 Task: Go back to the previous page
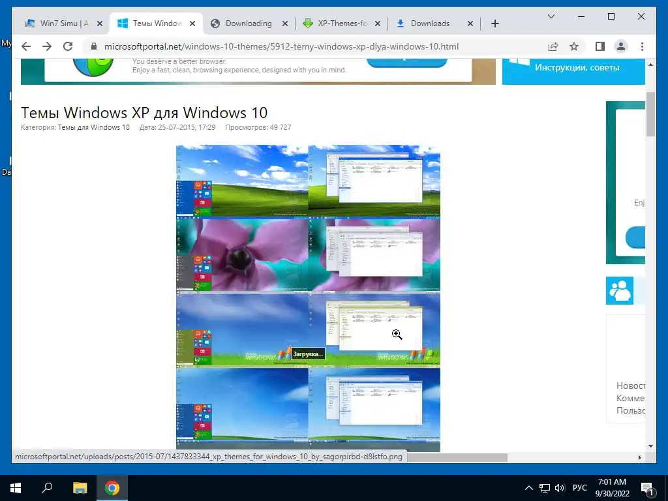(x=26, y=46)
